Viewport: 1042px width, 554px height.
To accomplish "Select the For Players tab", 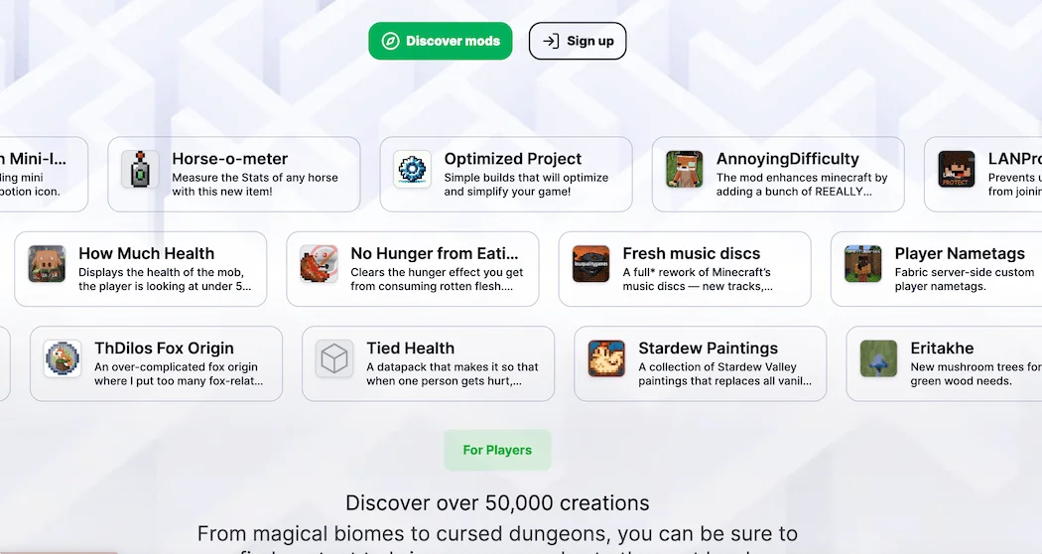I will [497, 451].
